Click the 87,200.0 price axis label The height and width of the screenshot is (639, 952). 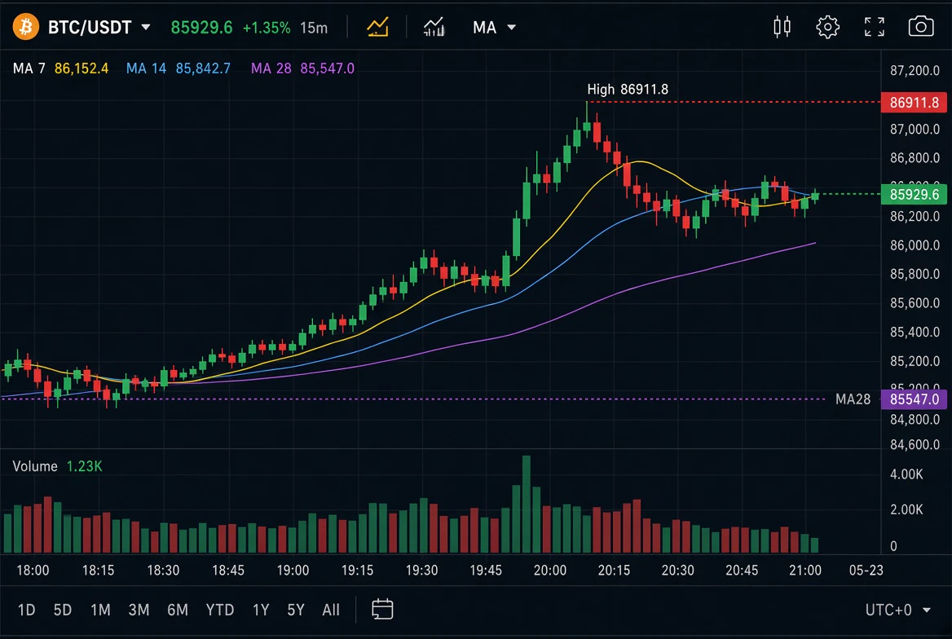tap(915, 70)
